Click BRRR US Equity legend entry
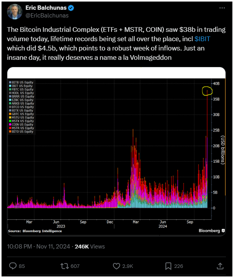The width and height of the screenshot is (234, 278). (21, 96)
